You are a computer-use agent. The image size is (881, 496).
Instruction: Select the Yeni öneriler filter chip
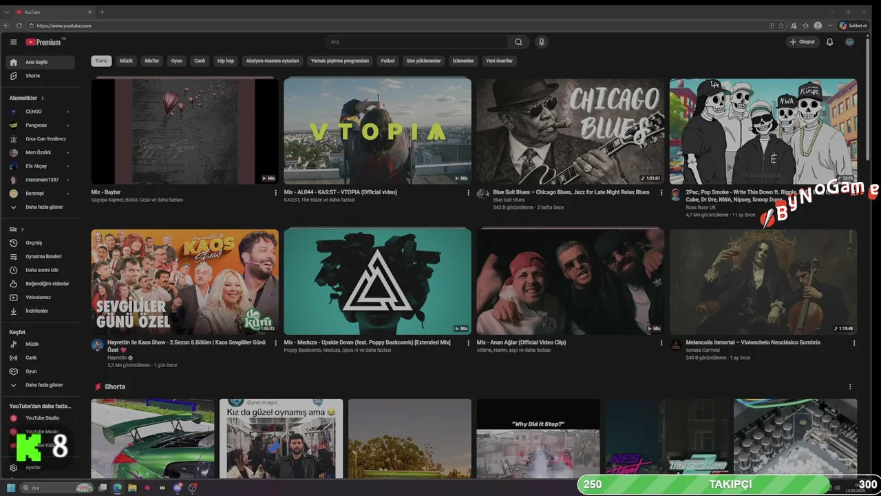(500, 61)
